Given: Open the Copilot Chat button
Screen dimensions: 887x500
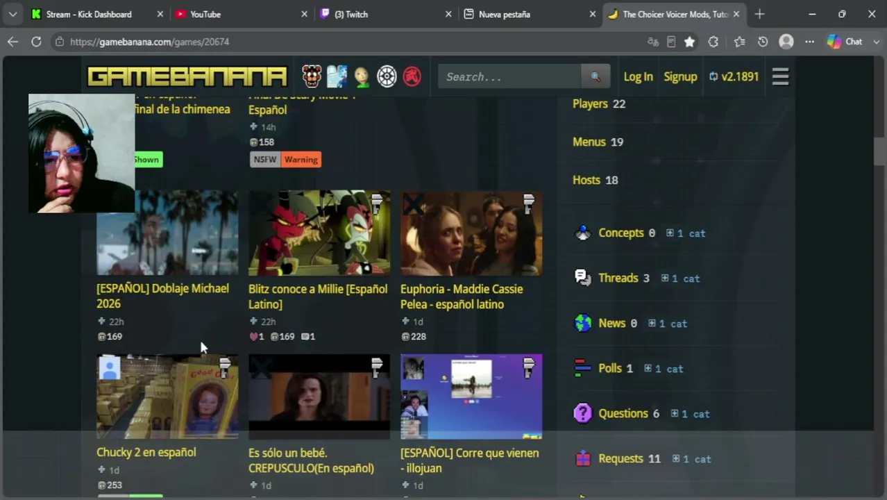Looking at the screenshot, I should [845, 42].
